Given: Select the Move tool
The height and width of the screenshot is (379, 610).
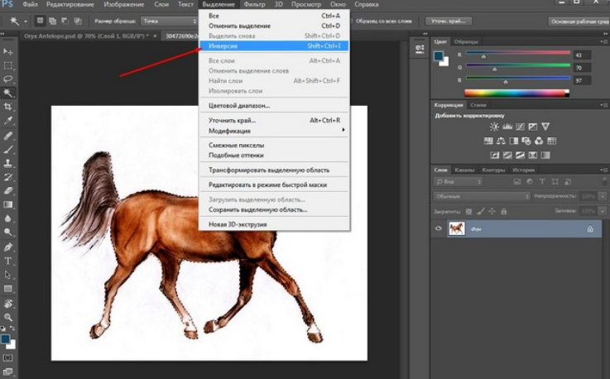Looking at the screenshot, I should pyautogui.click(x=7, y=52).
